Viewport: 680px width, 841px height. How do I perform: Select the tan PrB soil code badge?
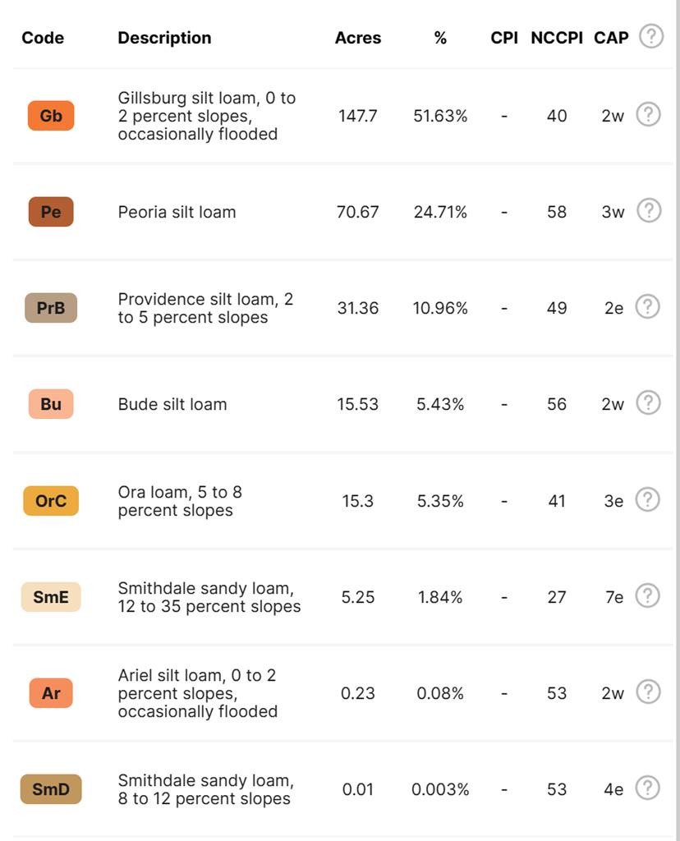[51, 308]
